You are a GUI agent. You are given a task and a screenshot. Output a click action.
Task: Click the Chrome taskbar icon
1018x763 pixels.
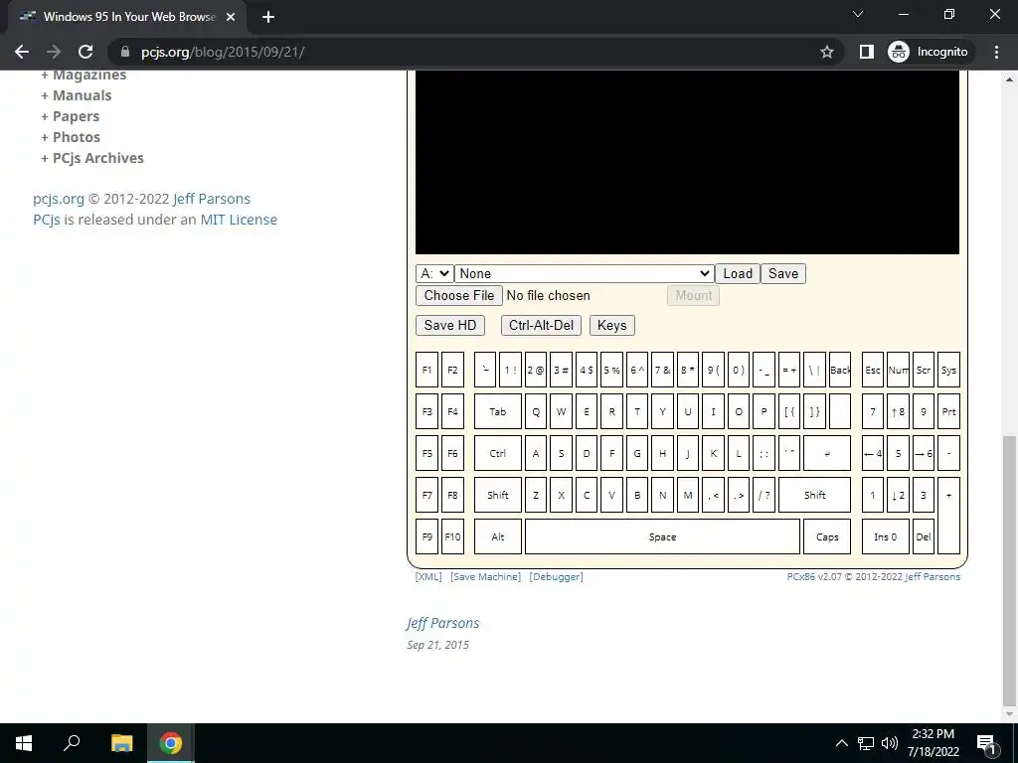(x=171, y=743)
